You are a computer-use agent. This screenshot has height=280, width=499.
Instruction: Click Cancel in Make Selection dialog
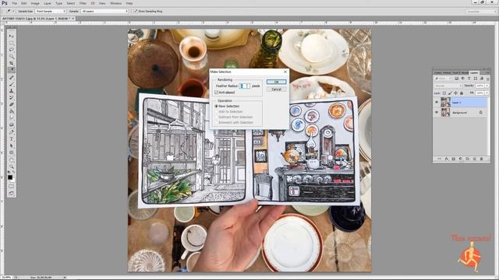(x=276, y=89)
